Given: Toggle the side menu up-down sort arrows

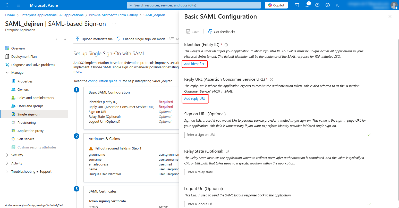Looking at the screenshot, I should (56, 39).
